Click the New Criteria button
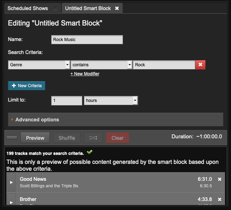Image resolution: width=231 pixels, height=210 pixels. (x=27, y=86)
